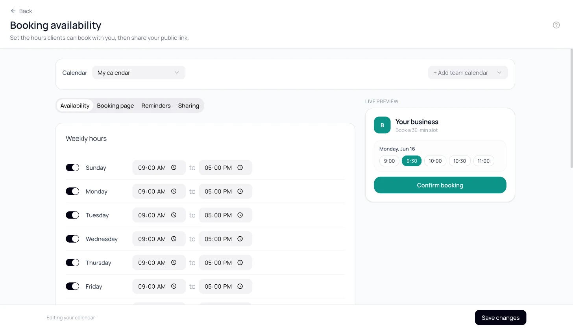Open clock picker for Wednesday end time
This screenshot has height=330, width=573.
tap(240, 239)
